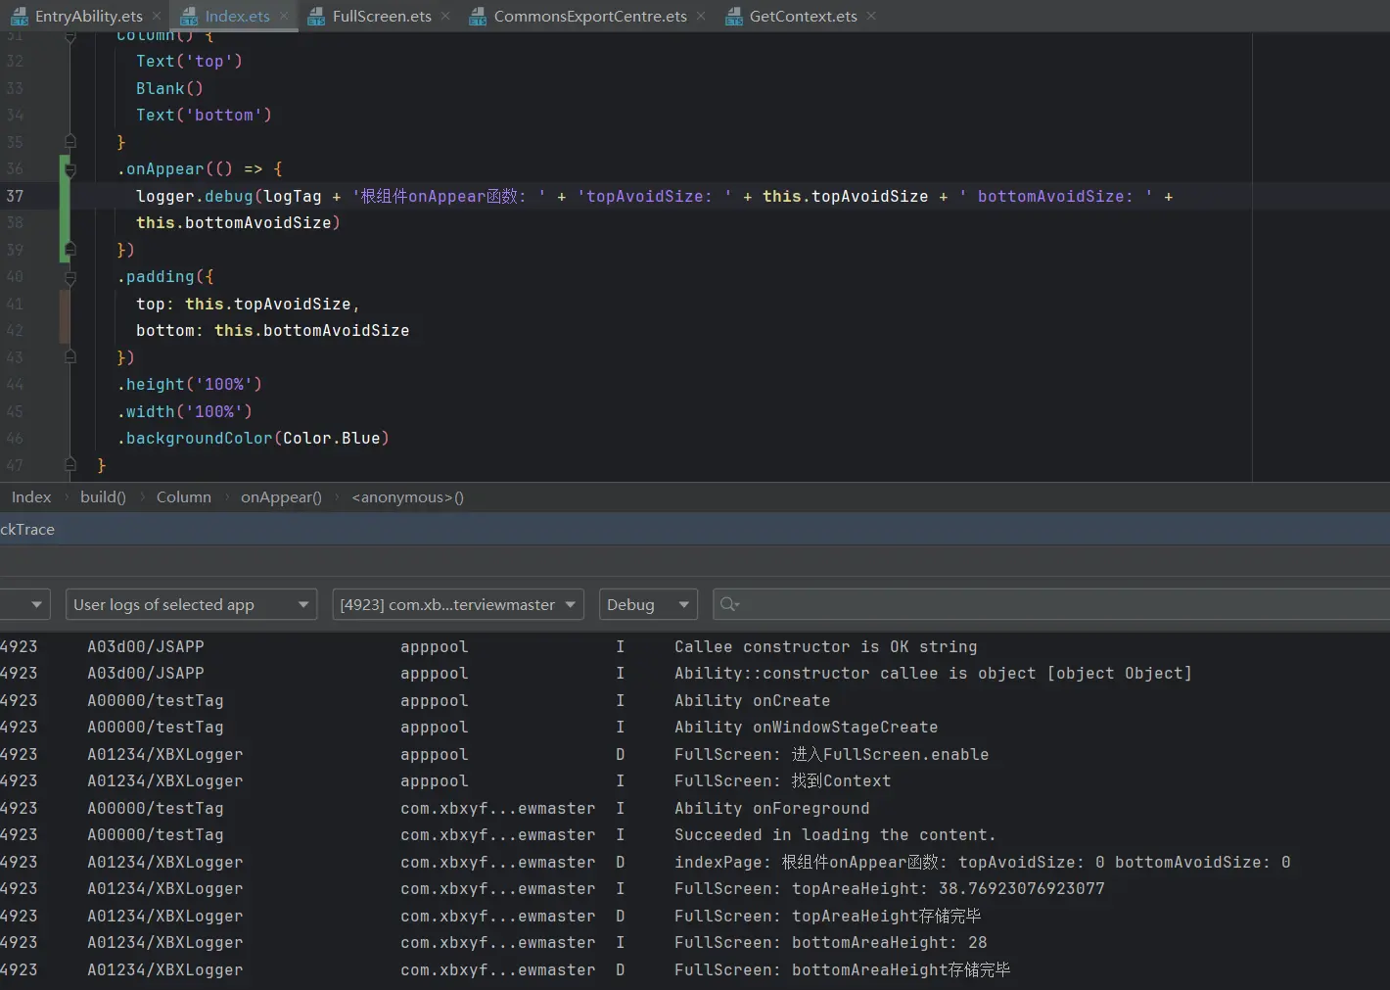Image resolution: width=1390 pixels, height=990 pixels.
Task: Close the Index.ets tab
Action: coord(284,16)
